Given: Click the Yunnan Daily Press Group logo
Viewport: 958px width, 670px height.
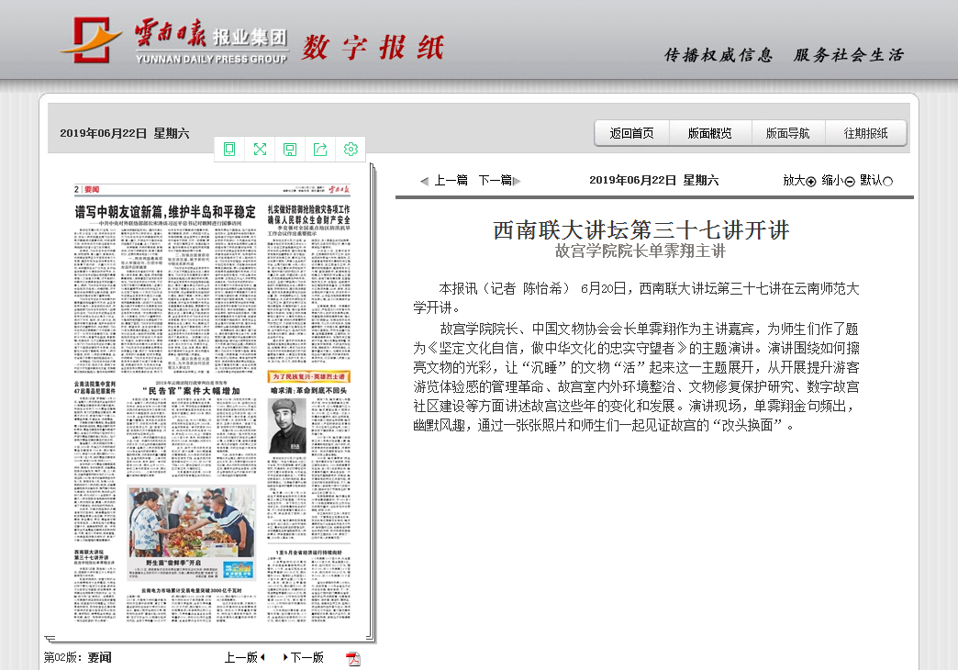Looking at the screenshot, I should pyautogui.click(x=174, y=42).
